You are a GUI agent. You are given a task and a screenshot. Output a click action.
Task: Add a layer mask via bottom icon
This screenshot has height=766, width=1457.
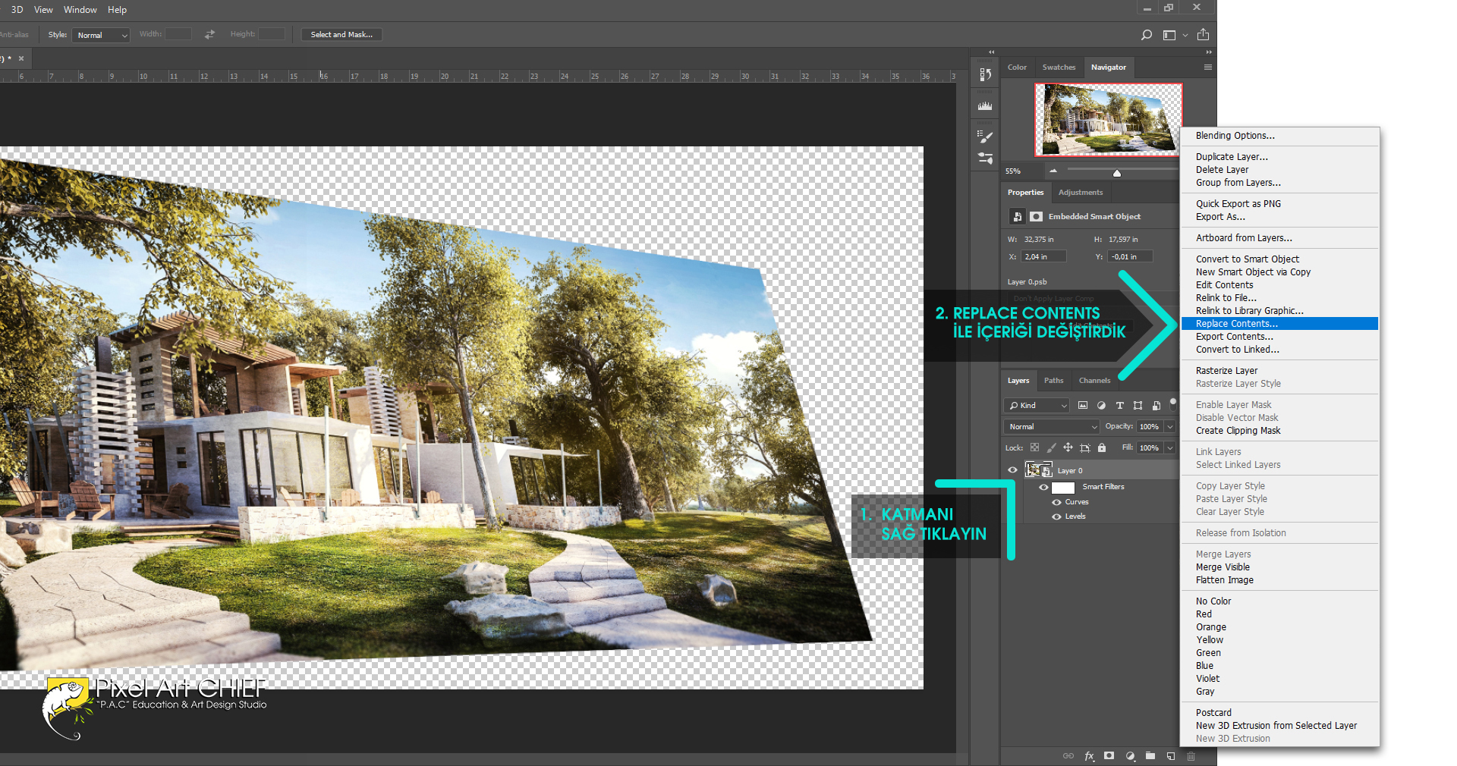1109,756
